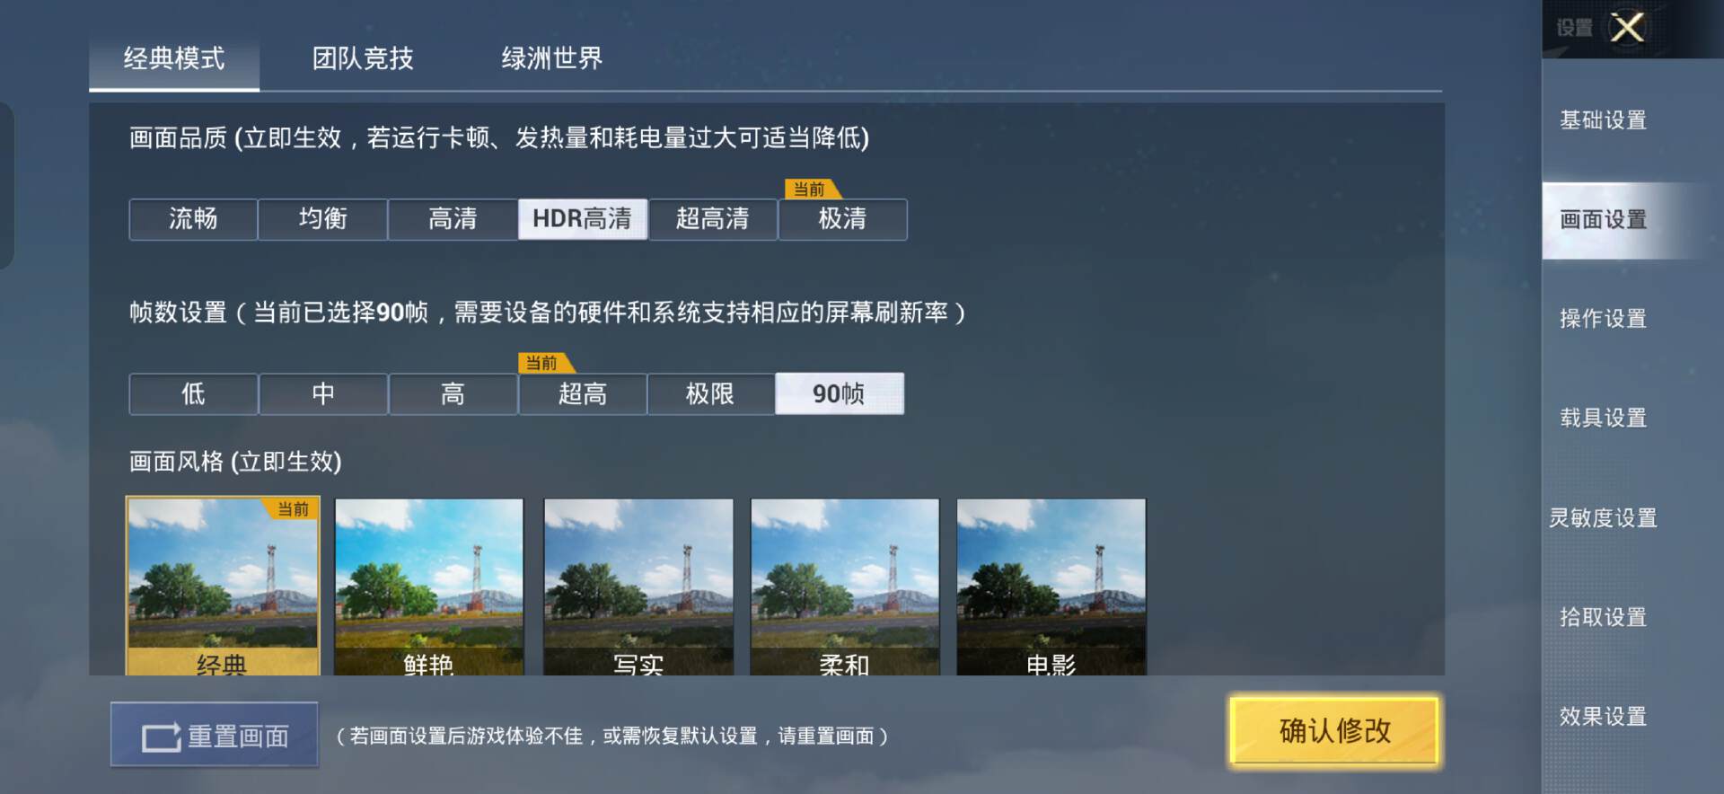Image resolution: width=1724 pixels, height=794 pixels.
Task: Switch to 绿洲世界 tab
Action: 551,58
